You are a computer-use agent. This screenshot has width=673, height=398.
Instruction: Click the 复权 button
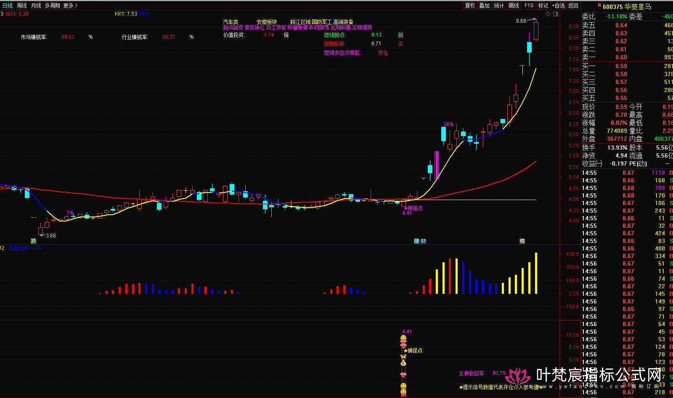[470, 5]
